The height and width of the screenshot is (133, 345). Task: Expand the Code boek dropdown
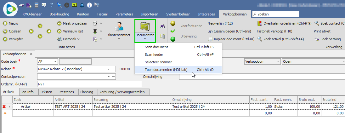(x=55, y=61)
